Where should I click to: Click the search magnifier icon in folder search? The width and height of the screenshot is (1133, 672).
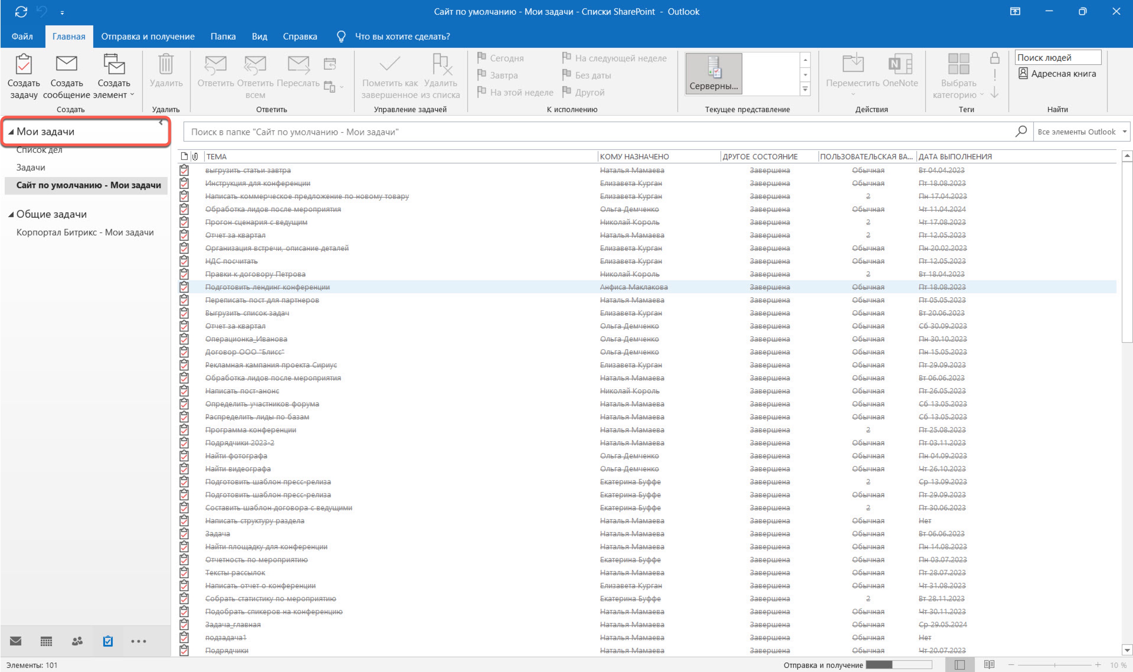pos(1021,132)
